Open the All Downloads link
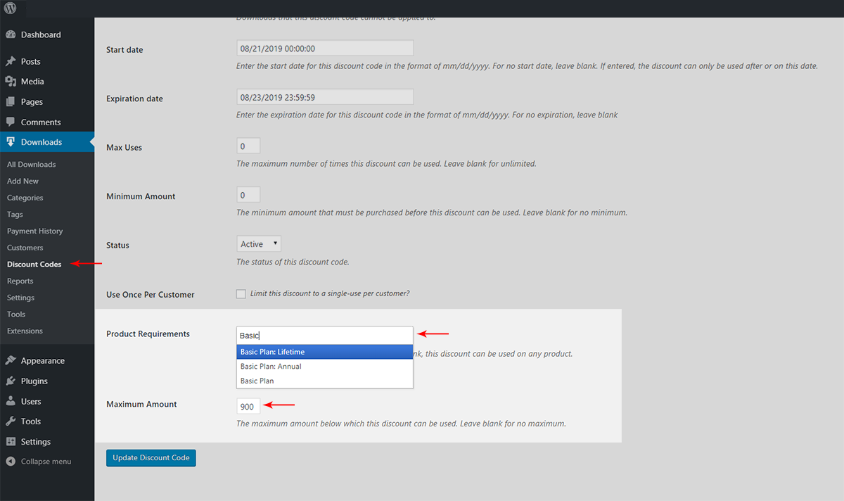 [x=31, y=165]
